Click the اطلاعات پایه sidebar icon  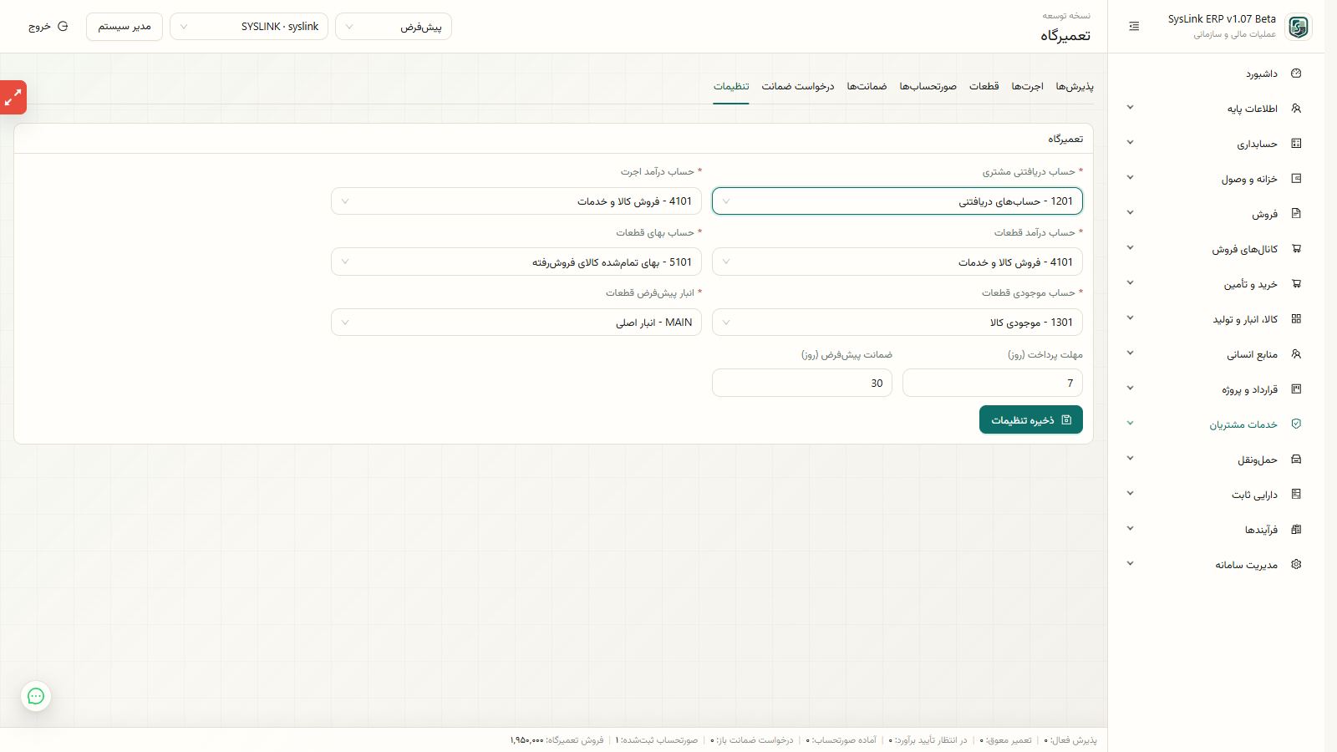[1296, 109]
